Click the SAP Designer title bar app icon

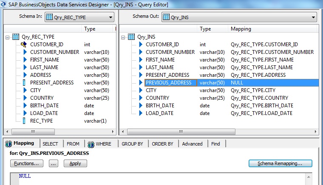(x=3, y=4)
